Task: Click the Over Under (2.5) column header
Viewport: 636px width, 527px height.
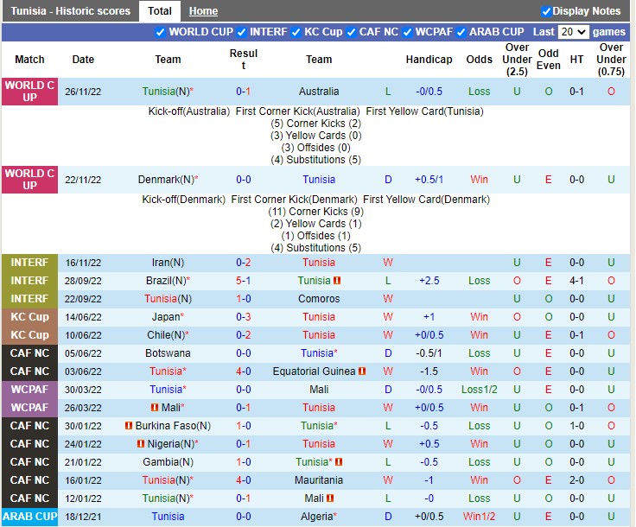Action: (517, 60)
